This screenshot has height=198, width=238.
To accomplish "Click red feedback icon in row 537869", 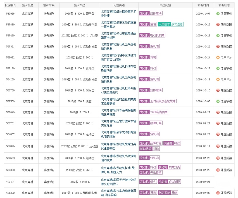I will (218, 24).
